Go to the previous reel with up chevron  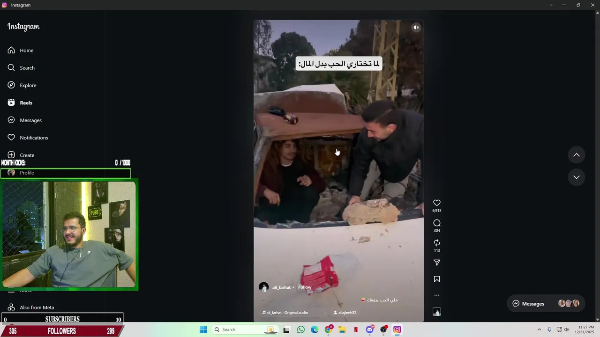pyautogui.click(x=577, y=155)
